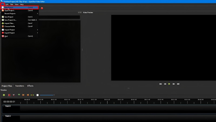216x122 pixels.
Task: Click the Video Preview panel title
Action: coord(88,12)
